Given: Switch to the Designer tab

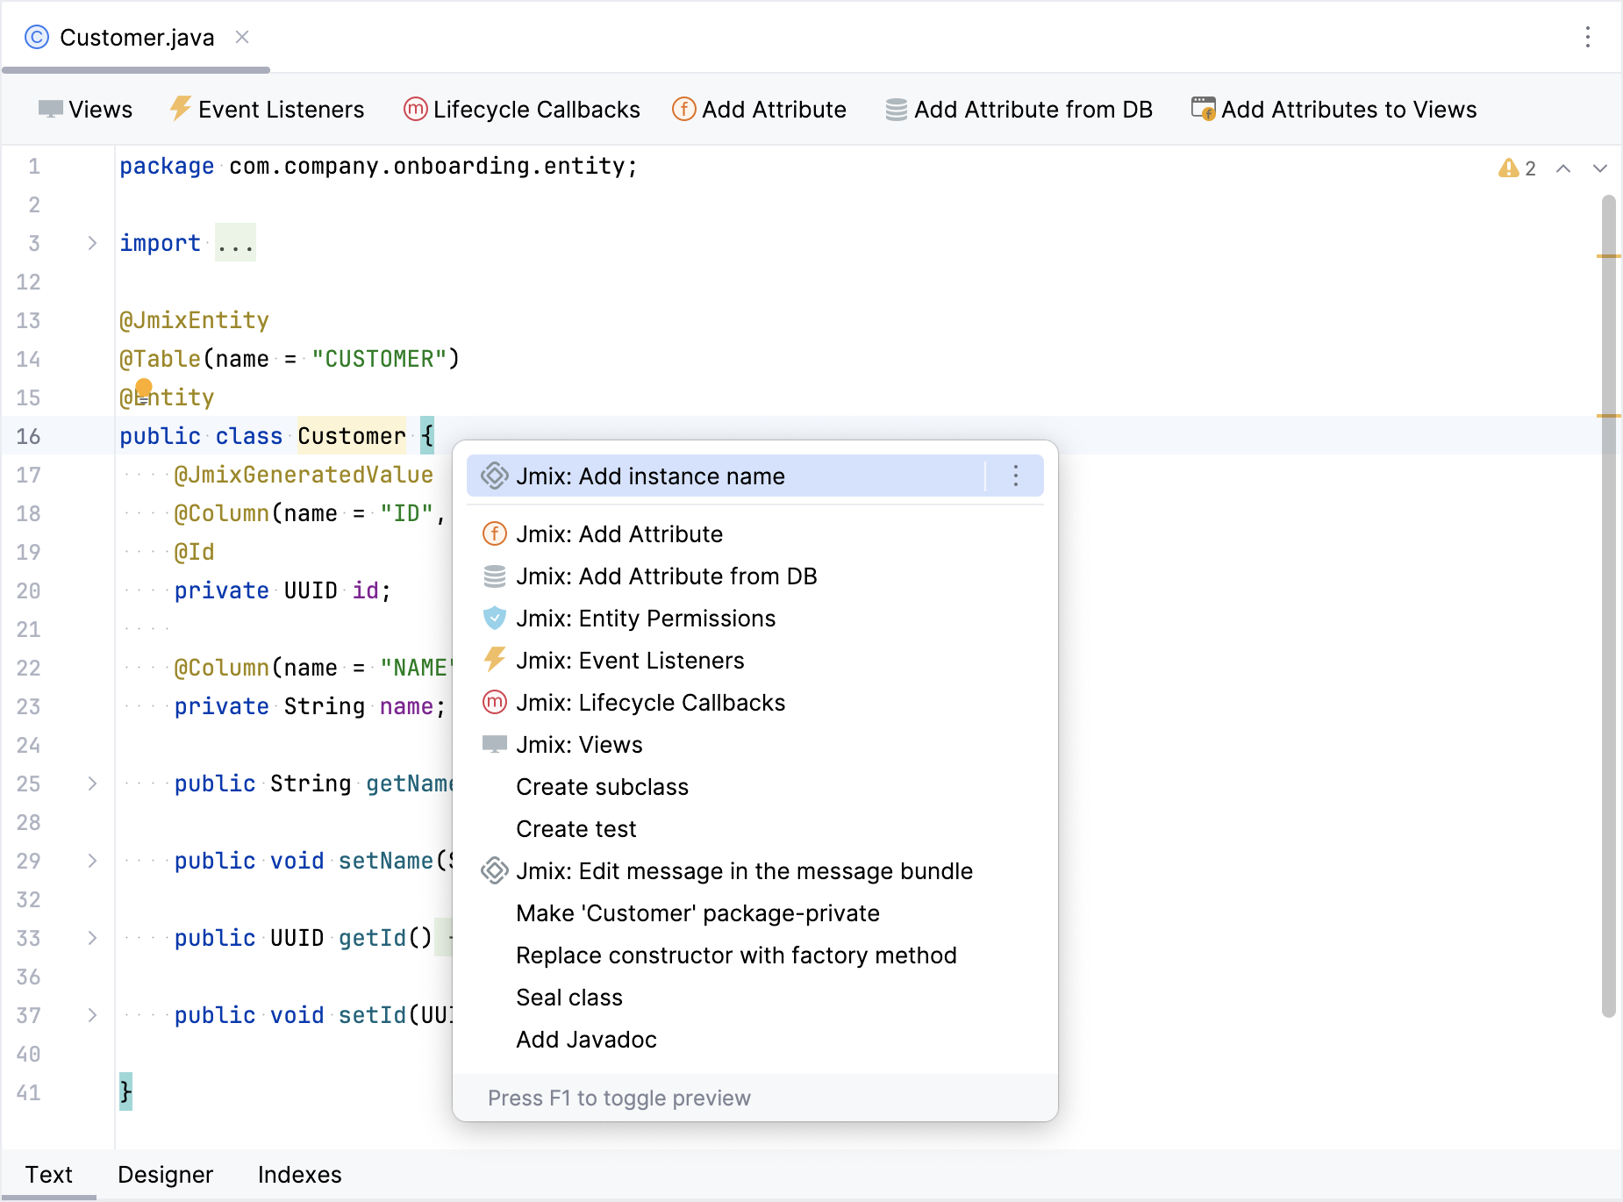Looking at the screenshot, I should pos(166,1174).
